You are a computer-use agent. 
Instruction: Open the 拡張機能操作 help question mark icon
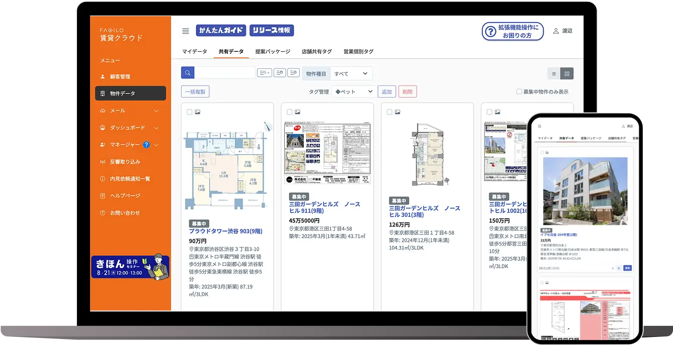pos(489,31)
